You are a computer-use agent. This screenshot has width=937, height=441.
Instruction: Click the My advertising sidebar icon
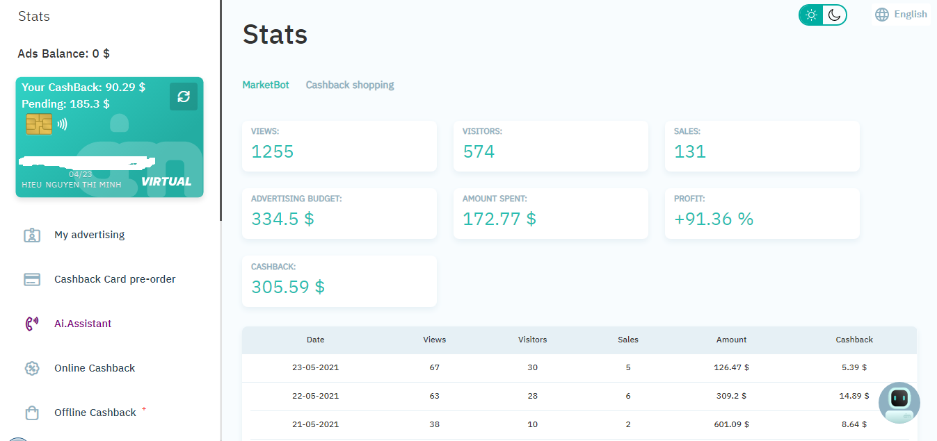click(32, 235)
